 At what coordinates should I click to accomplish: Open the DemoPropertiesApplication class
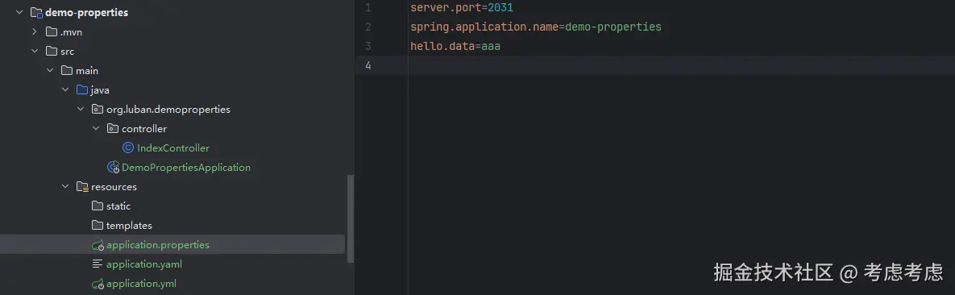coord(186,167)
